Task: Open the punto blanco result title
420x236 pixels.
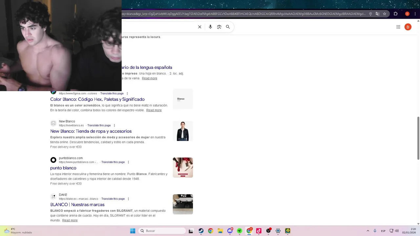Action: click(x=63, y=168)
